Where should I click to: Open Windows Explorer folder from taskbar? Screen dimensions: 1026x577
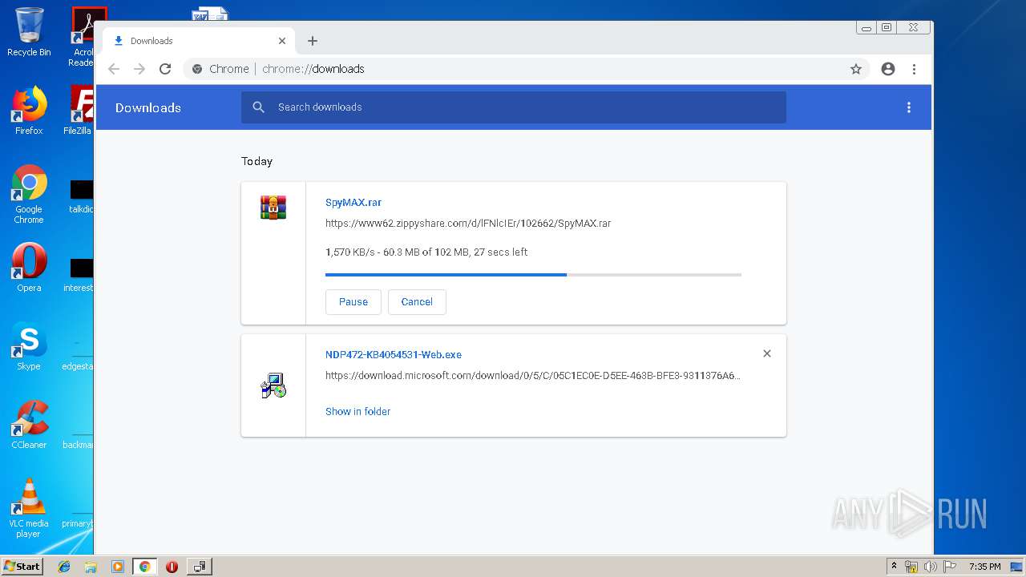click(x=91, y=567)
